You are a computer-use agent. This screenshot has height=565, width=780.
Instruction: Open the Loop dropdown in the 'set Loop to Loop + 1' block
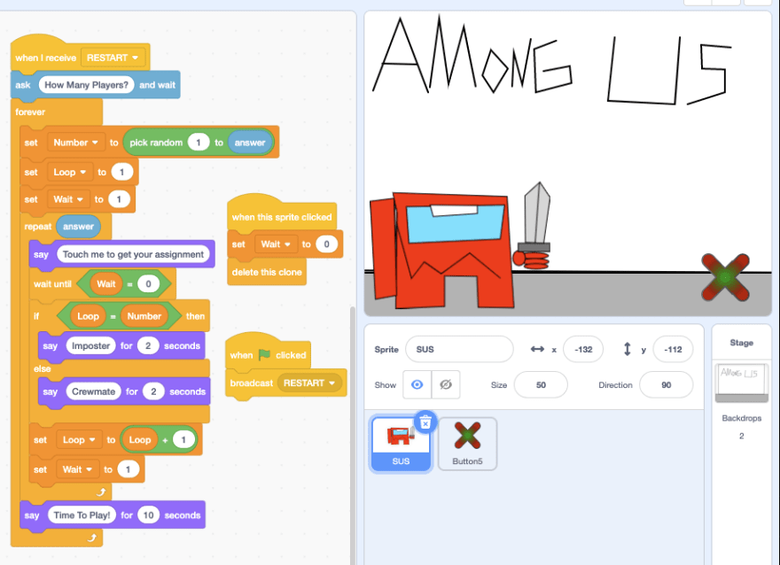pos(79,440)
